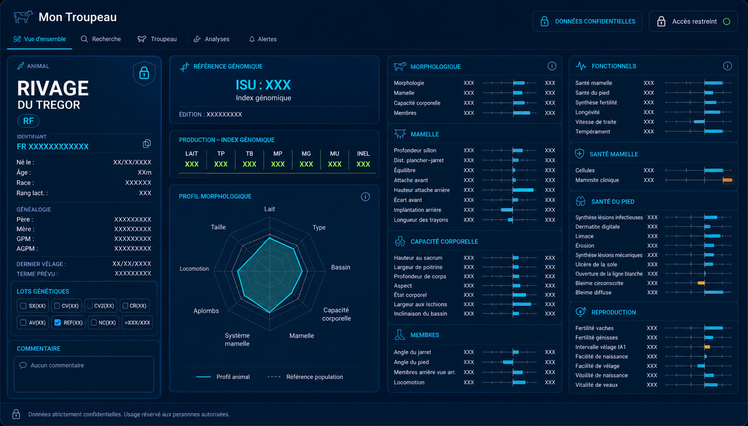Screen dimensions: 748x426
Task: Switch to the Recherche tab
Action: [x=101, y=39]
